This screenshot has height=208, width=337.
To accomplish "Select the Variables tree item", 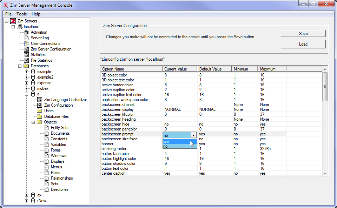I will pyautogui.click(x=58, y=145).
